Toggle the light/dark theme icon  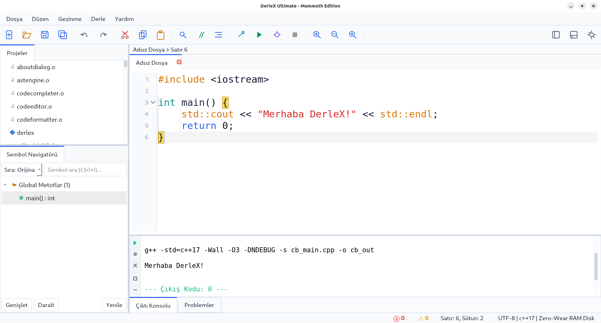592,35
